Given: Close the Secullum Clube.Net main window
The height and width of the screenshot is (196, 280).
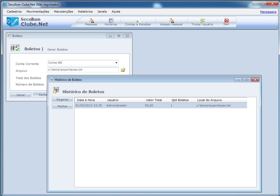Looking at the screenshot, I should click(272, 3).
